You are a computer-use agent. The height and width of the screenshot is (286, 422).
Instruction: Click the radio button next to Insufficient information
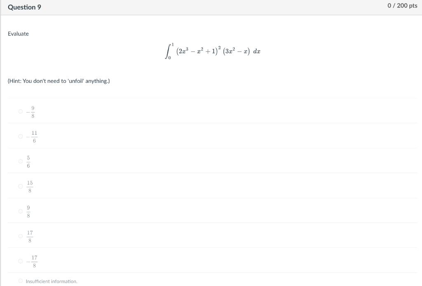tap(20, 281)
